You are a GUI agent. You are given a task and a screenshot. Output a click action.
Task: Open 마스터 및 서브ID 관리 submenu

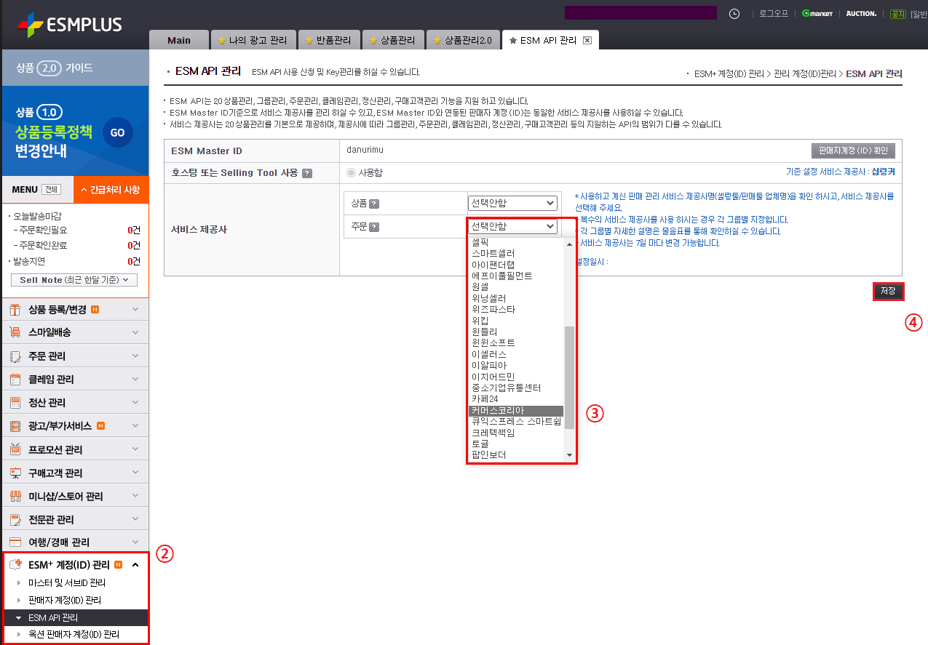coord(67,583)
